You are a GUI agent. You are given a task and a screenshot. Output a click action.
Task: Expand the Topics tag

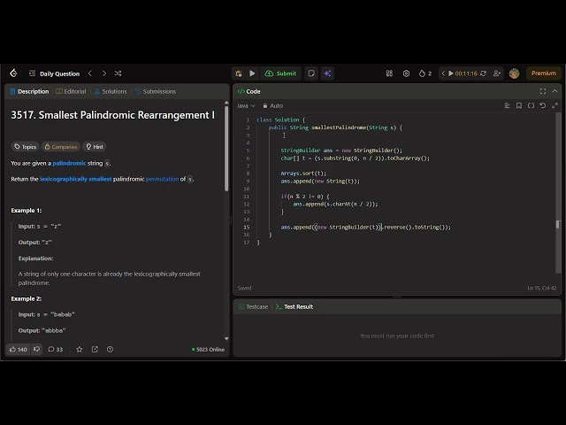click(26, 147)
